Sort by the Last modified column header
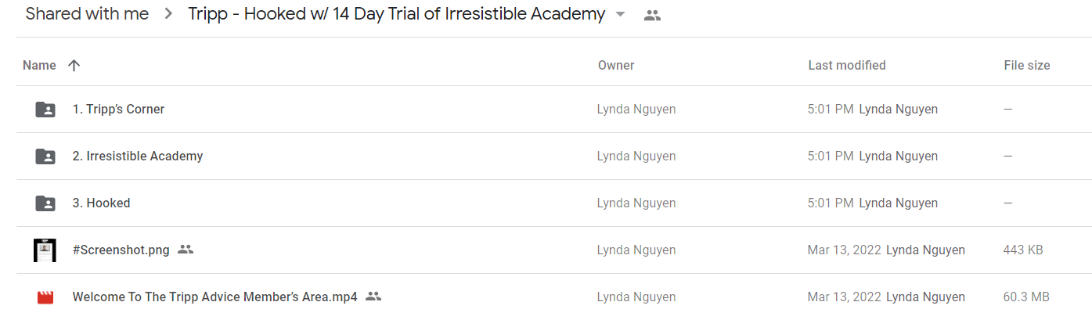The width and height of the screenshot is (1092, 320). click(x=847, y=66)
